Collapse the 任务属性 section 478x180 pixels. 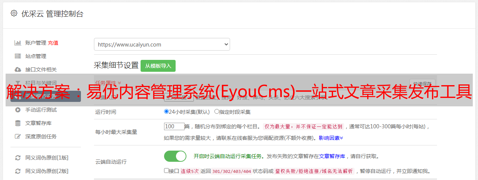tap(108, 83)
